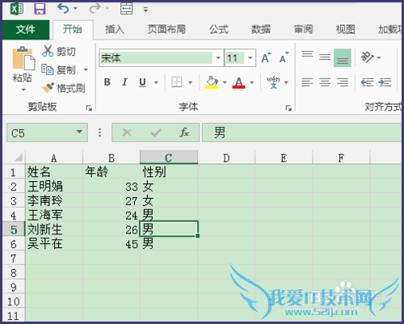Viewport: 404px width, 324px height.
Task: Click the Enter checkmark in formula bar
Action: [156, 133]
